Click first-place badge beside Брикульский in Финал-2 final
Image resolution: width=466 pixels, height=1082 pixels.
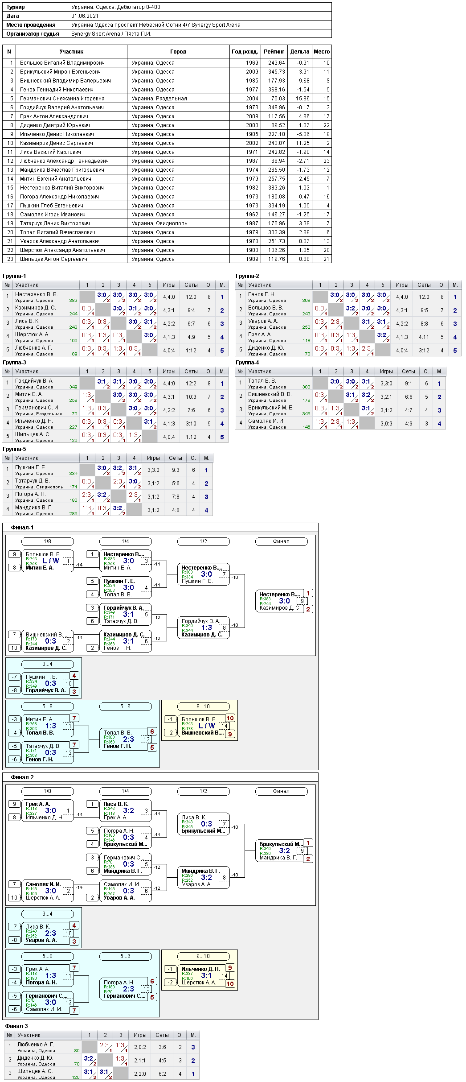click(x=308, y=843)
